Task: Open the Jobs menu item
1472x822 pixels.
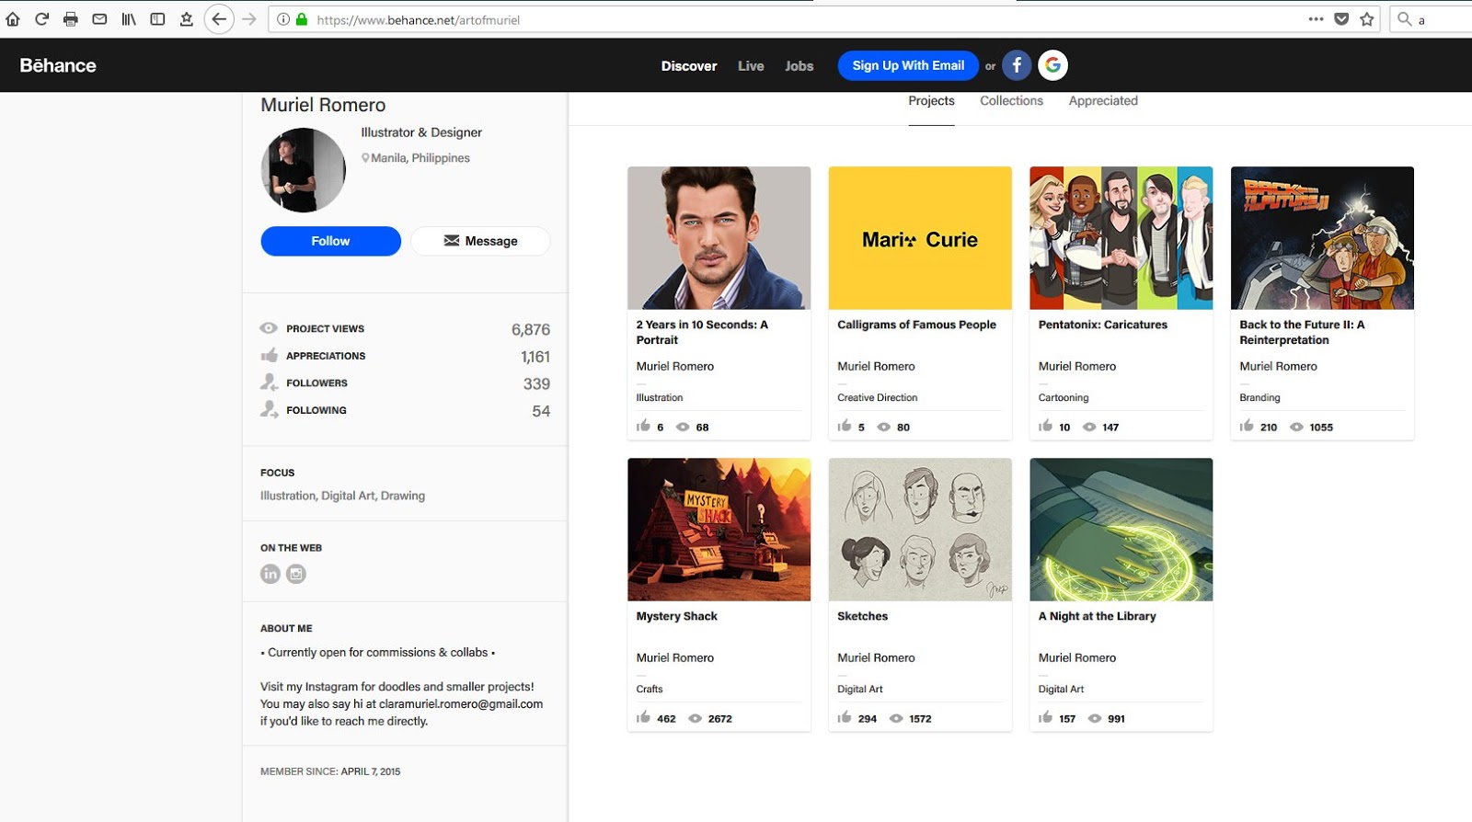Action: tap(799, 66)
